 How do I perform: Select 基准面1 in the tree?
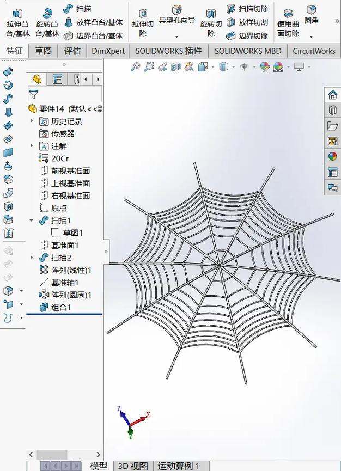pos(59,245)
